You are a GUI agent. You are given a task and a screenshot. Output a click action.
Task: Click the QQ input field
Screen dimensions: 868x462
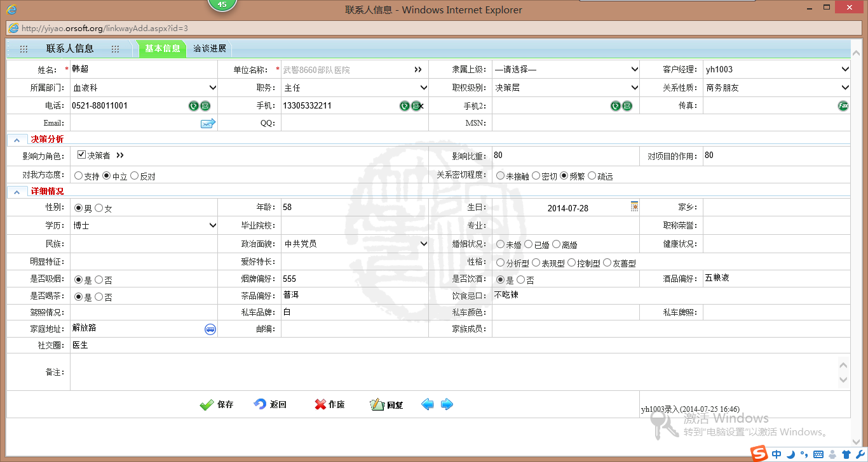click(355, 123)
